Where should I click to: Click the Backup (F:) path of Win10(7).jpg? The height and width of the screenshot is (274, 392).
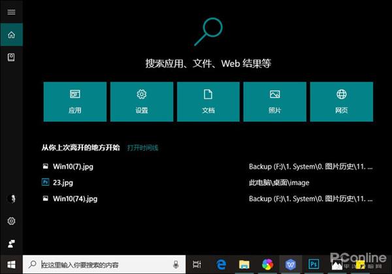(x=311, y=167)
